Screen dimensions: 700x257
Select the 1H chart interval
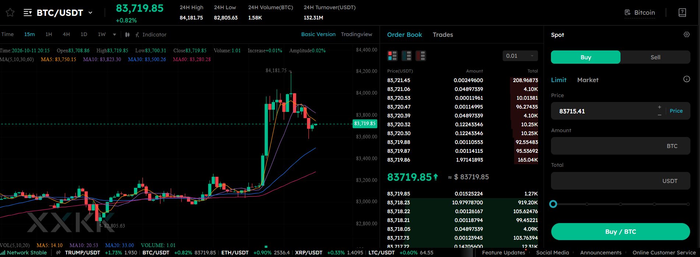point(49,35)
